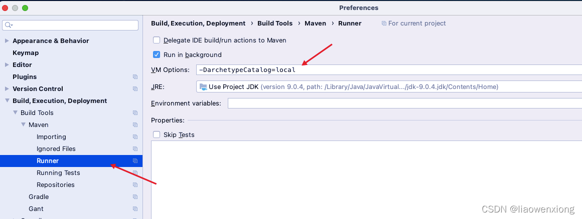Open Ignored Files settings
Screen dimensions: 582x219
tap(56, 148)
